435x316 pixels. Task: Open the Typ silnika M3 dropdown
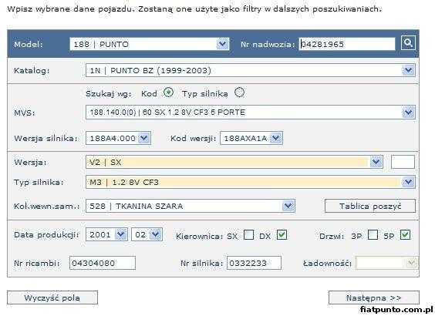pos(251,182)
